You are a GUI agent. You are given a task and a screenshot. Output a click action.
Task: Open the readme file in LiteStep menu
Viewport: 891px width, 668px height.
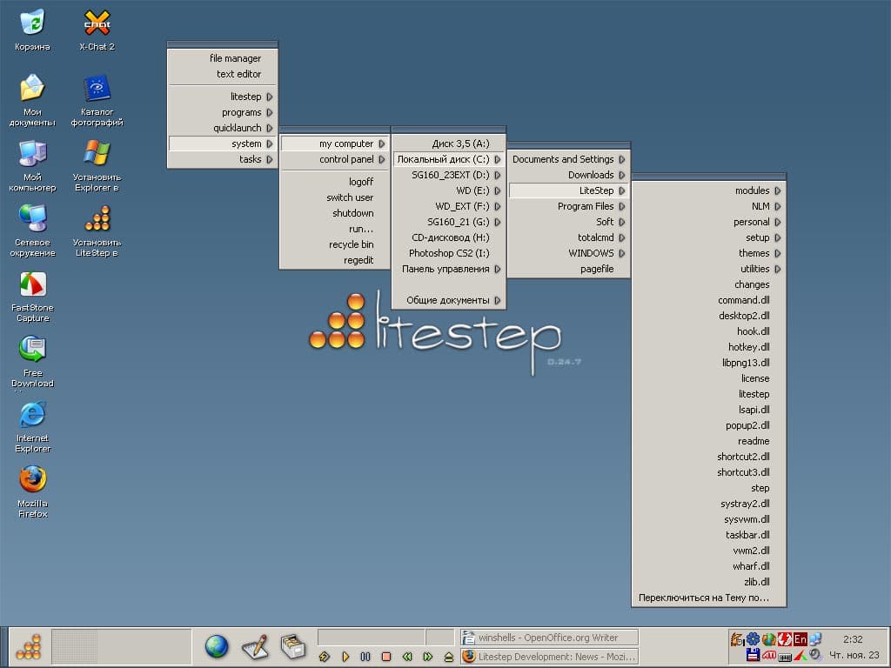(708, 441)
